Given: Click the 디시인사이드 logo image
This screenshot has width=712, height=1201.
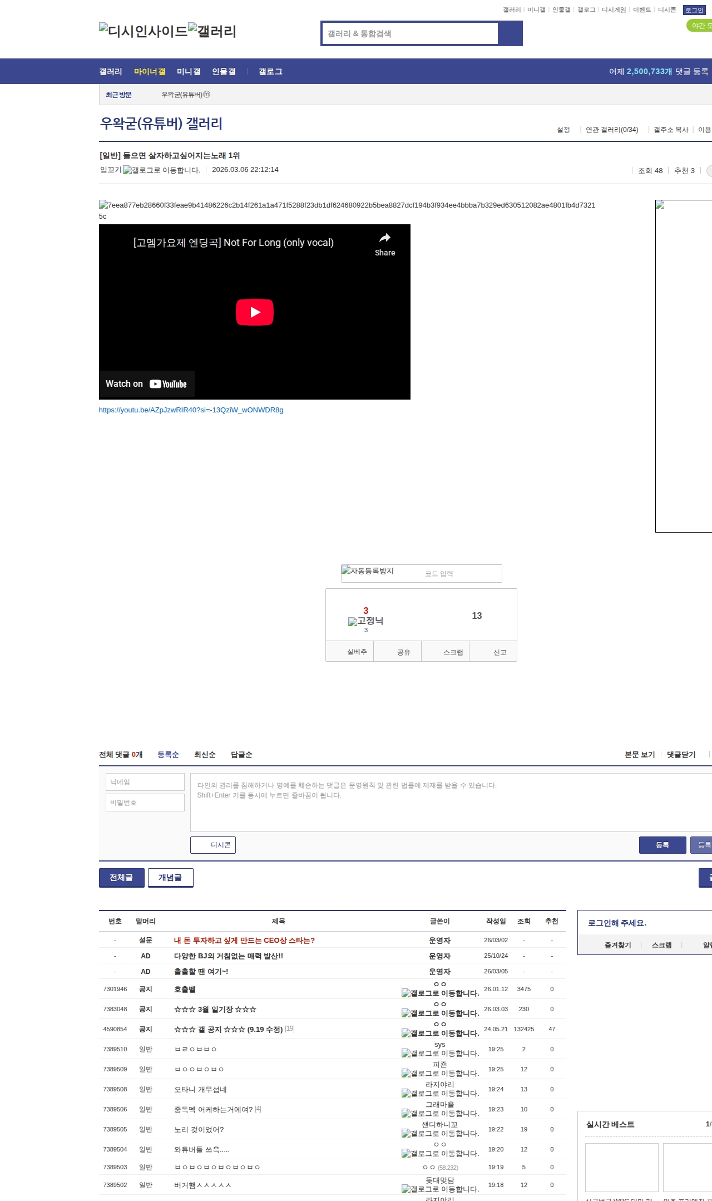Looking at the screenshot, I should [x=143, y=31].
